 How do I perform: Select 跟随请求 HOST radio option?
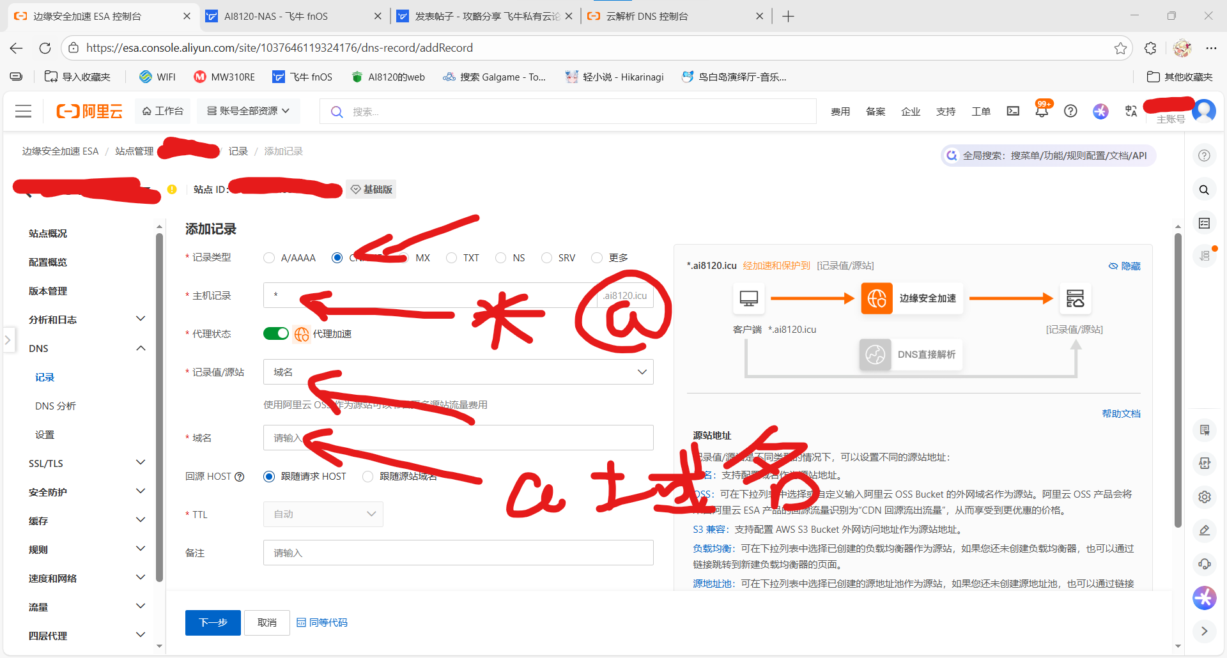[x=269, y=477]
